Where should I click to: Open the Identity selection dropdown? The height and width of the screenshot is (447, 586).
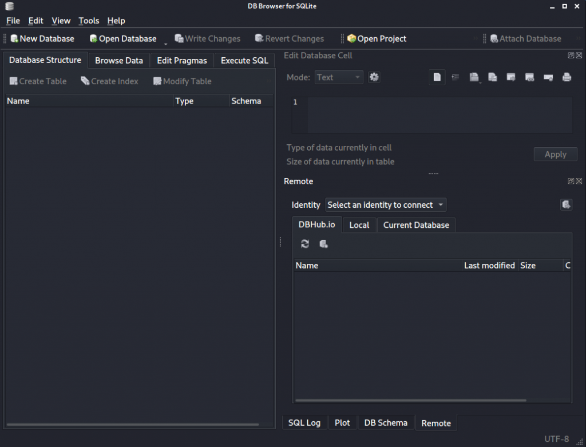tap(386, 205)
